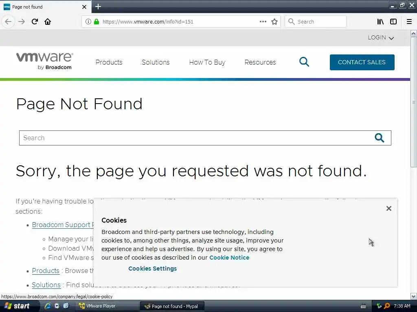The width and height of the screenshot is (417, 312).
Task: Follow the Broadcom Support link
Action: (62, 225)
